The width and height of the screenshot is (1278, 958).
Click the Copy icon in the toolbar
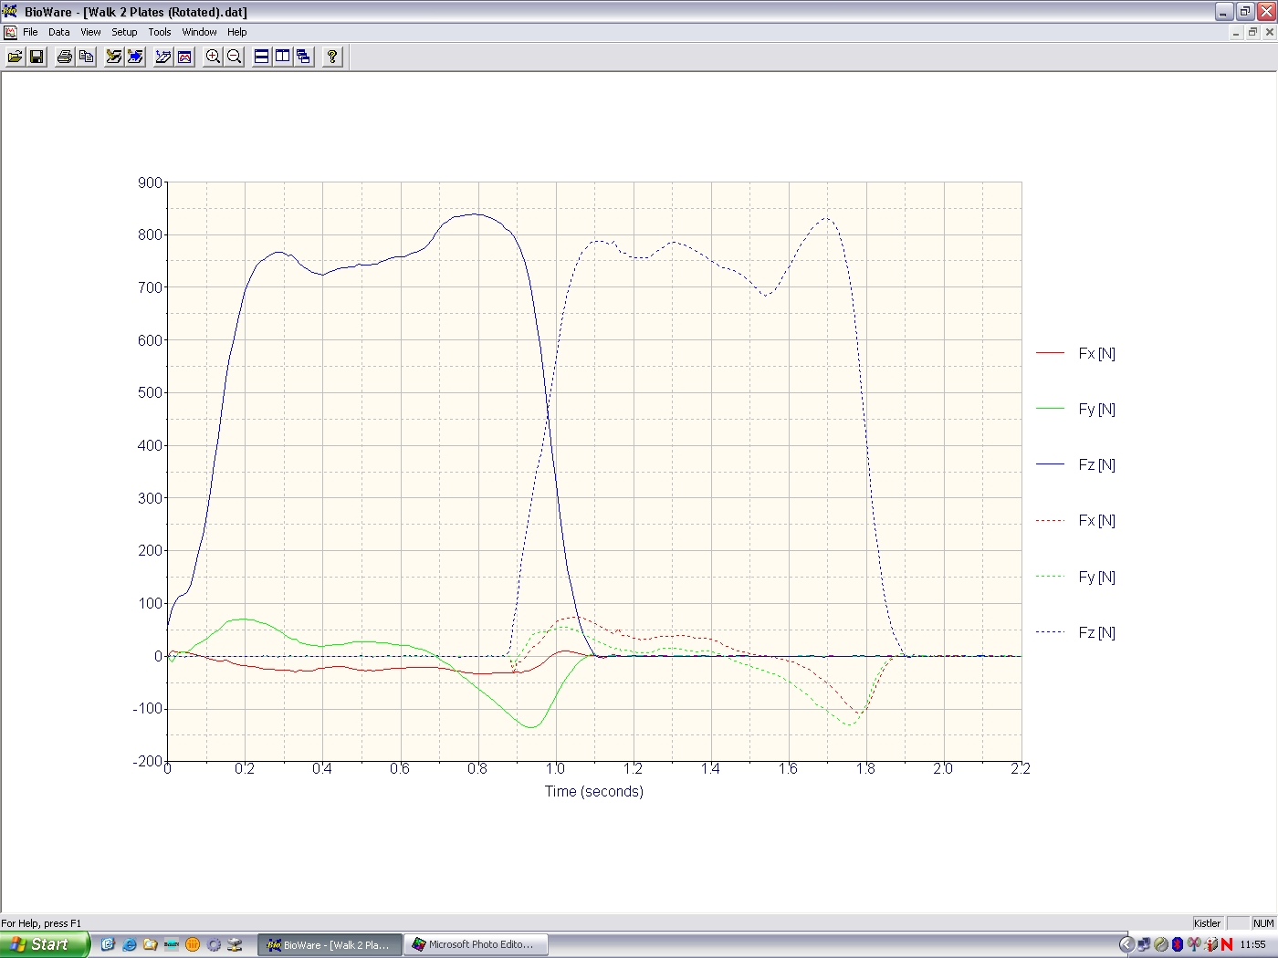pos(87,57)
